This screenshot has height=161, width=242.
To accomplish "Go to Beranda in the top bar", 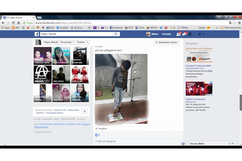I will click(x=166, y=34).
